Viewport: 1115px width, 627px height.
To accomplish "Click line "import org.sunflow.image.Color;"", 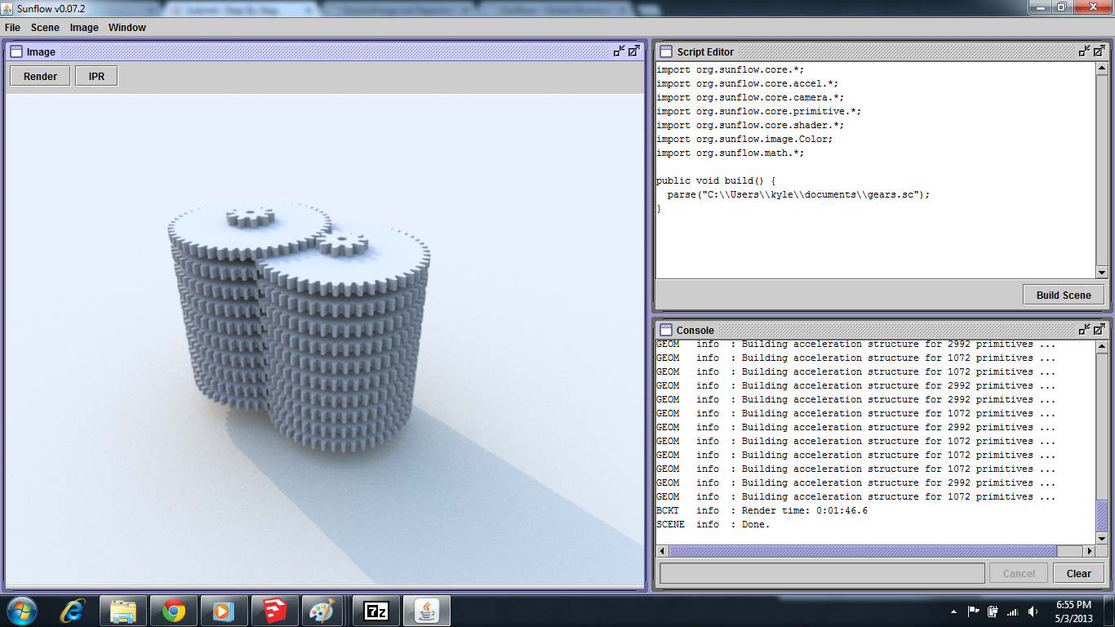I will pyautogui.click(x=744, y=139).
